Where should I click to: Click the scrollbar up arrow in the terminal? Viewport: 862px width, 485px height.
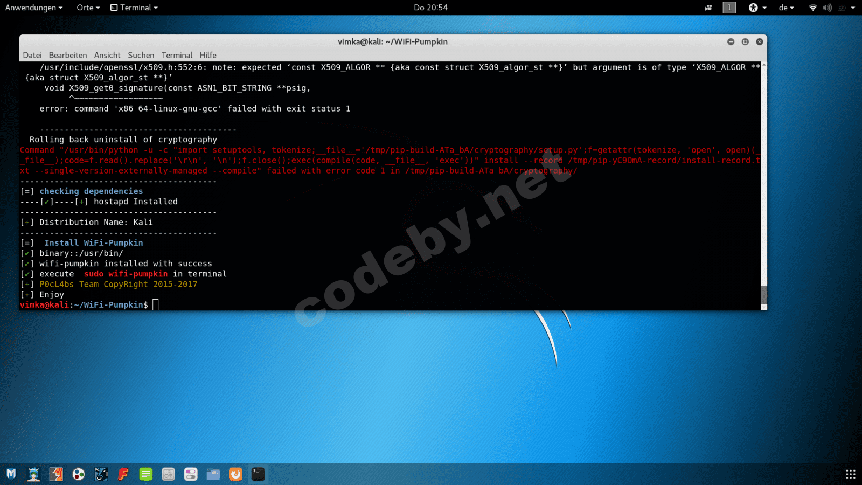coord(763,65)
